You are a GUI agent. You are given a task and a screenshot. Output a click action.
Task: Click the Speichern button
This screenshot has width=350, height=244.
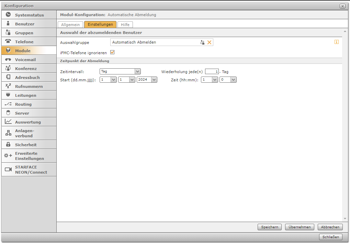pos(270,227)
